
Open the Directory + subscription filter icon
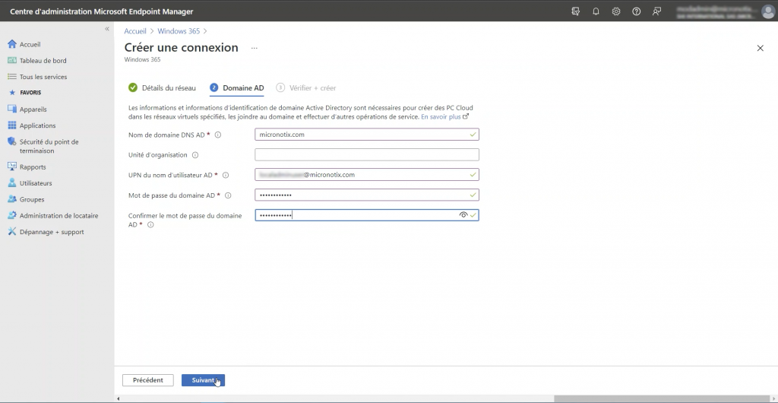[x=576, y=11]
